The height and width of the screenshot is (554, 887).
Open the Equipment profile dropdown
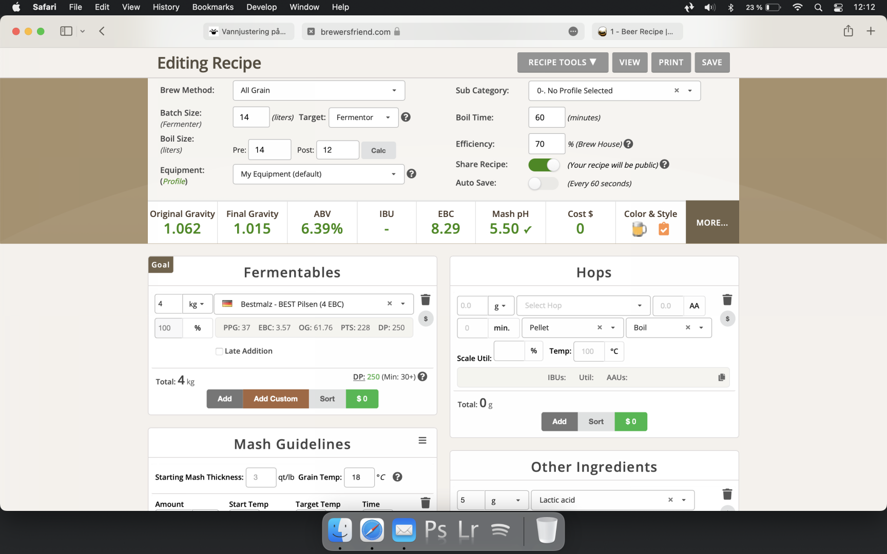318,174
